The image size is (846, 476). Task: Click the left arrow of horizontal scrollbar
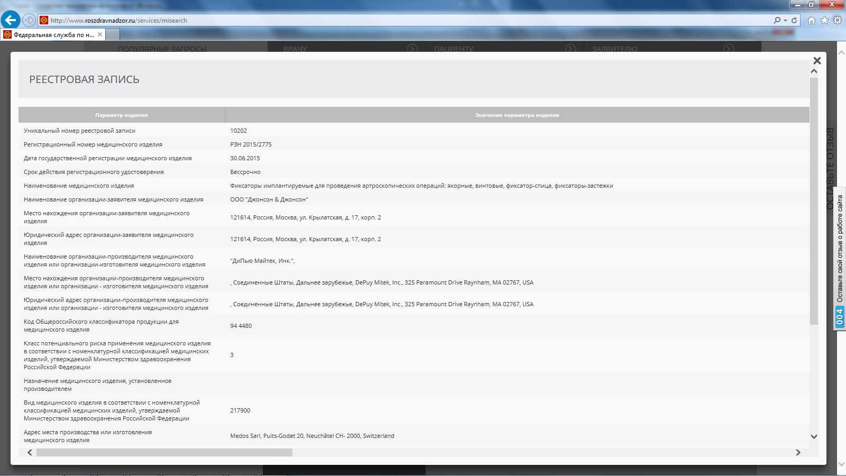(30, 452)
